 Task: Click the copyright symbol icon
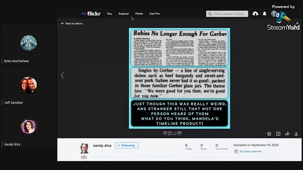(236, 151)
